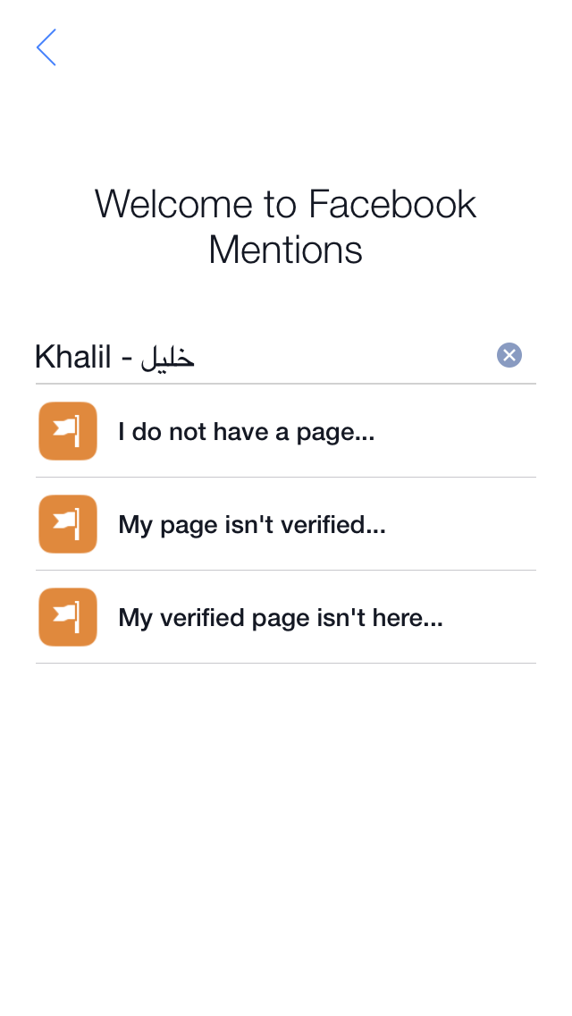Tap flag icon beside "My page isn't verified"

(x=68, y=524)
